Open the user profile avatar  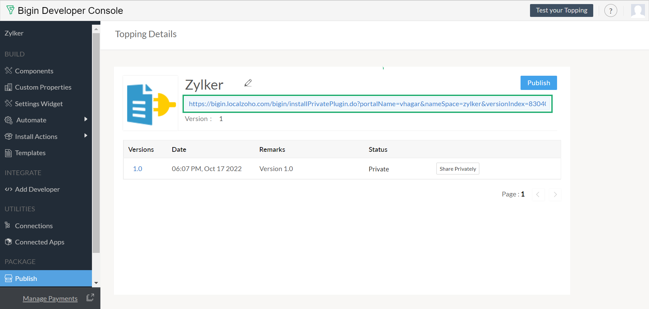(x=638, y=10)
